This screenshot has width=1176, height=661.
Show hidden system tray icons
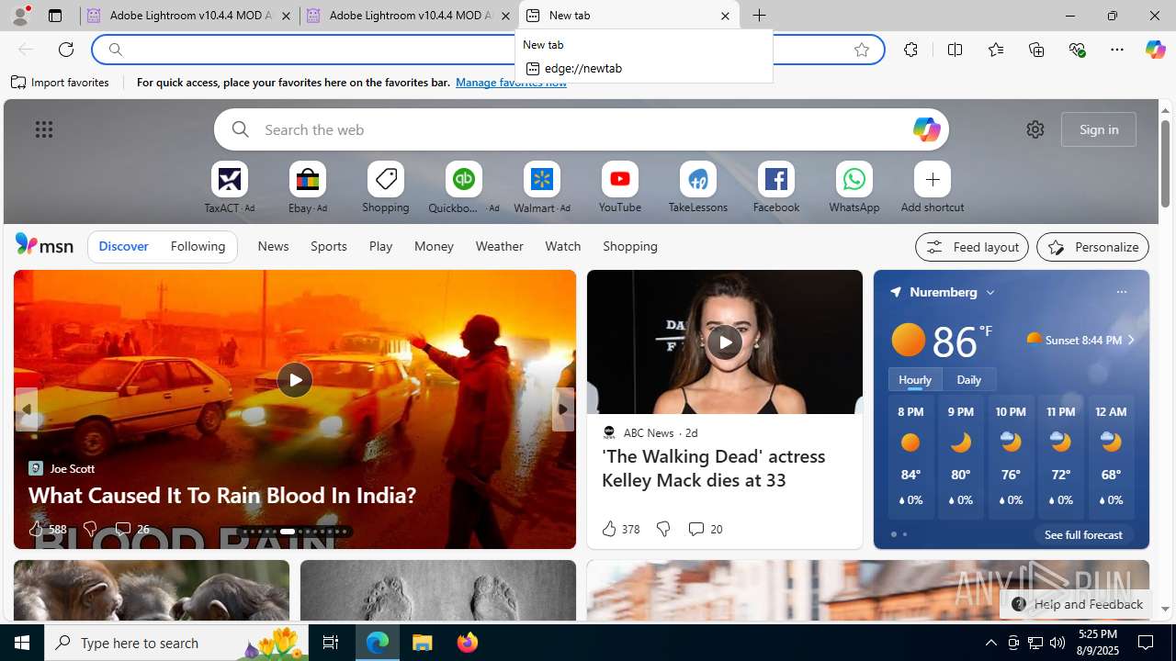coord(990,643)
